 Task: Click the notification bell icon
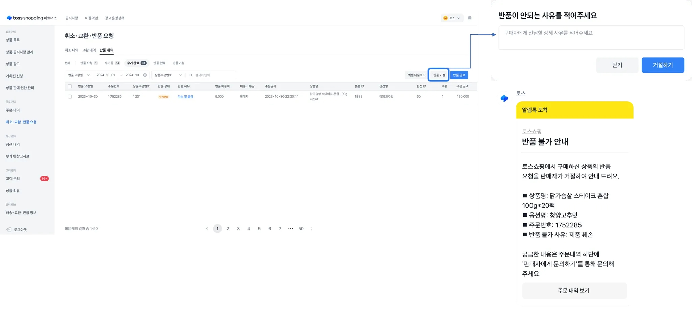469,18
